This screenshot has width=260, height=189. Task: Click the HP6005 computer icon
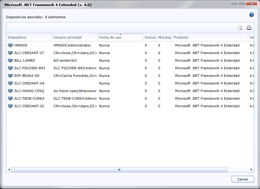(x=10, y=45)
